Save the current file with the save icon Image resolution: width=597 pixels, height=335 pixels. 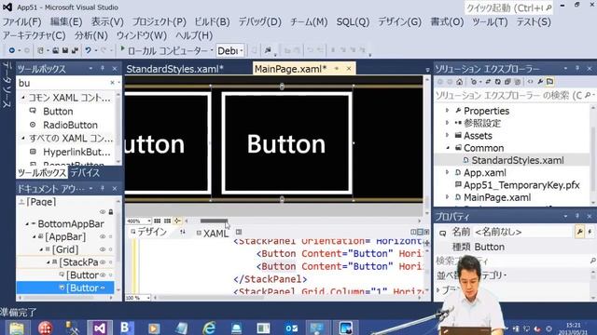pyautogui.click(x=65, y=50)
